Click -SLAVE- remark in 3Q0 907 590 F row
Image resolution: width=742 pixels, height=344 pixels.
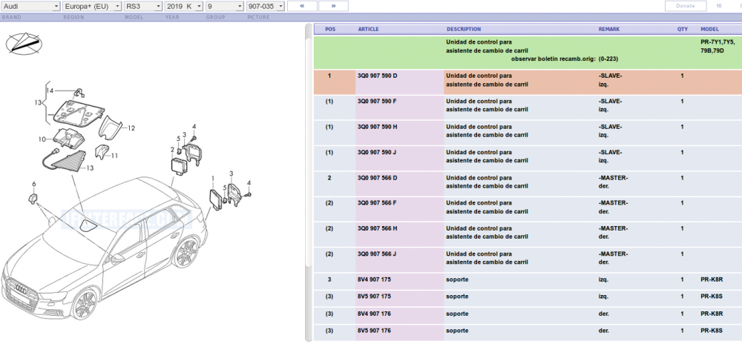[x=610, y=101]
